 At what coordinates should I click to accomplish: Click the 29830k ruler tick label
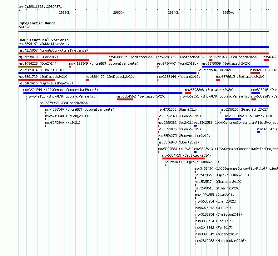tap(119, 13)
